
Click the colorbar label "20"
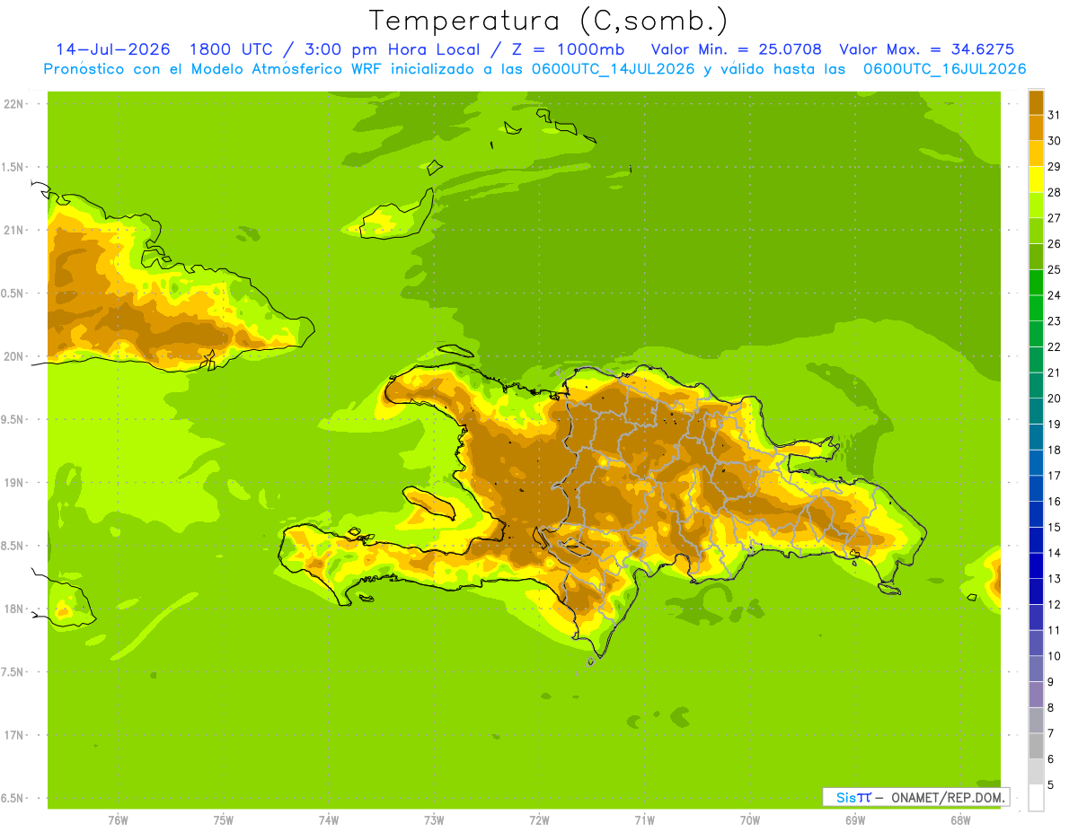click(x=1055, y=398)
